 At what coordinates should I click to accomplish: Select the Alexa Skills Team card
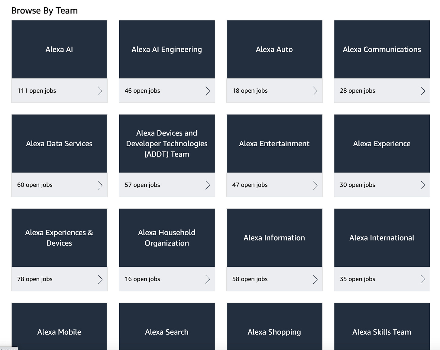[x=382, y=326]
